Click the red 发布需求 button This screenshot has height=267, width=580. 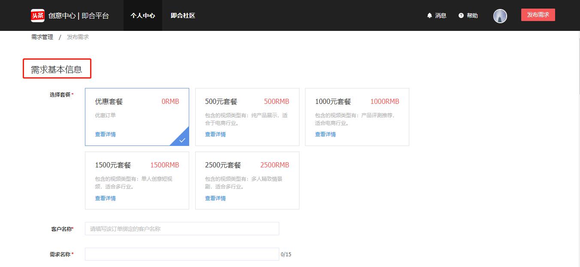(538, 14)
